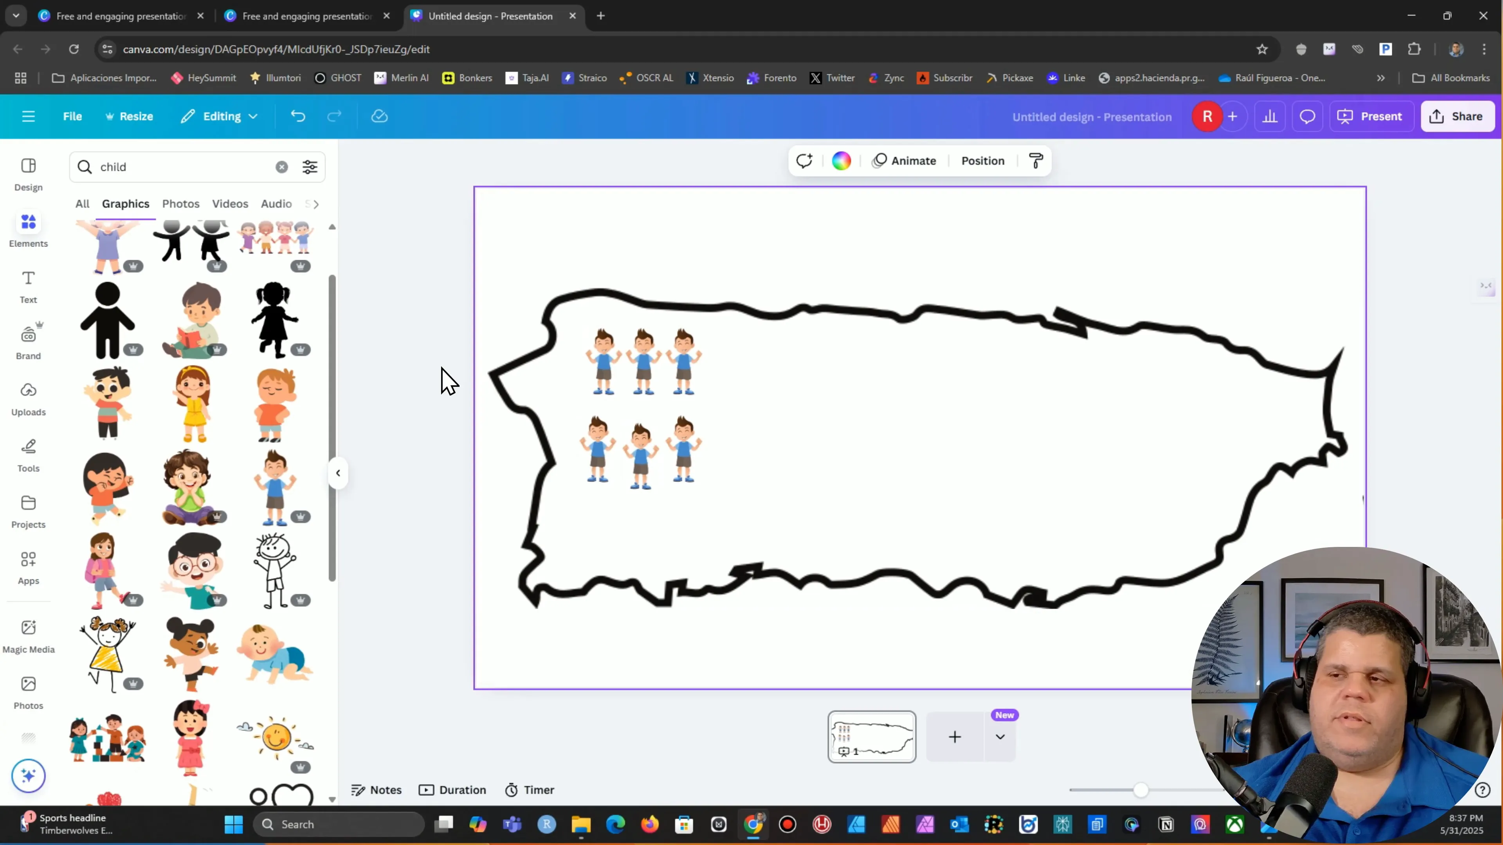Click the Canva AI sparkle assistant button

[28, 776]
